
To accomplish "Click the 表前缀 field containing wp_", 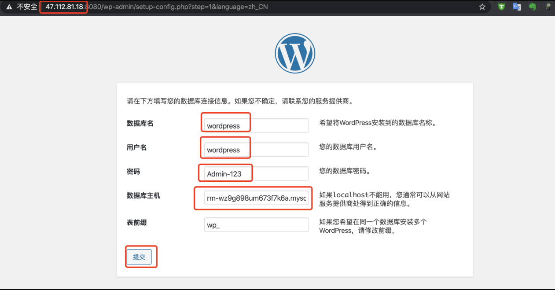I will [x=257, y=225].
